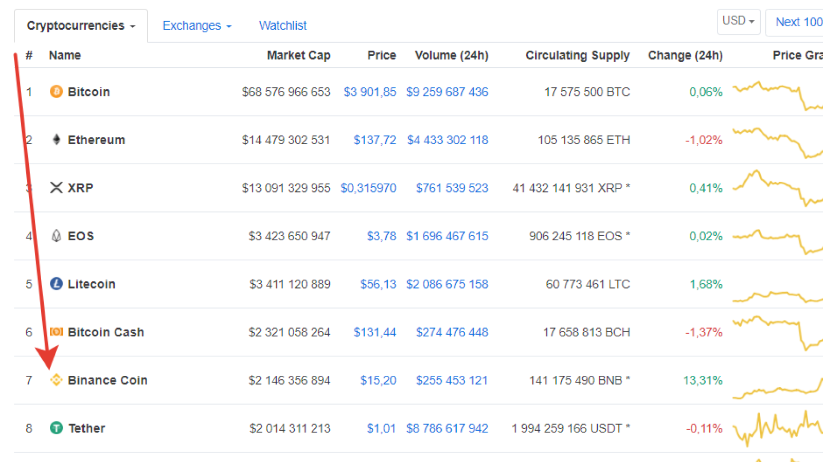Open the Ethereum price graph sparkline

pos(778,143)
